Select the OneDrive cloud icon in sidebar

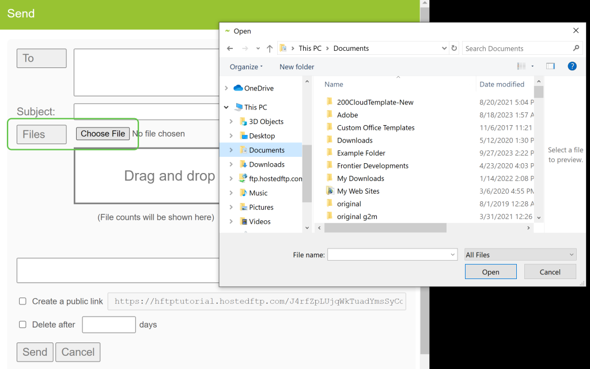(238, 88)
